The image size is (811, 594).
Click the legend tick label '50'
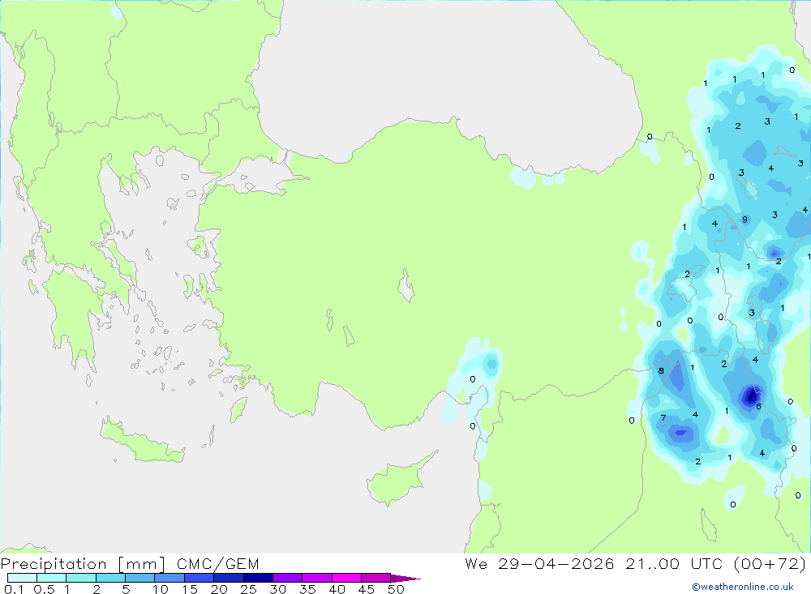[x=396, y=589]
